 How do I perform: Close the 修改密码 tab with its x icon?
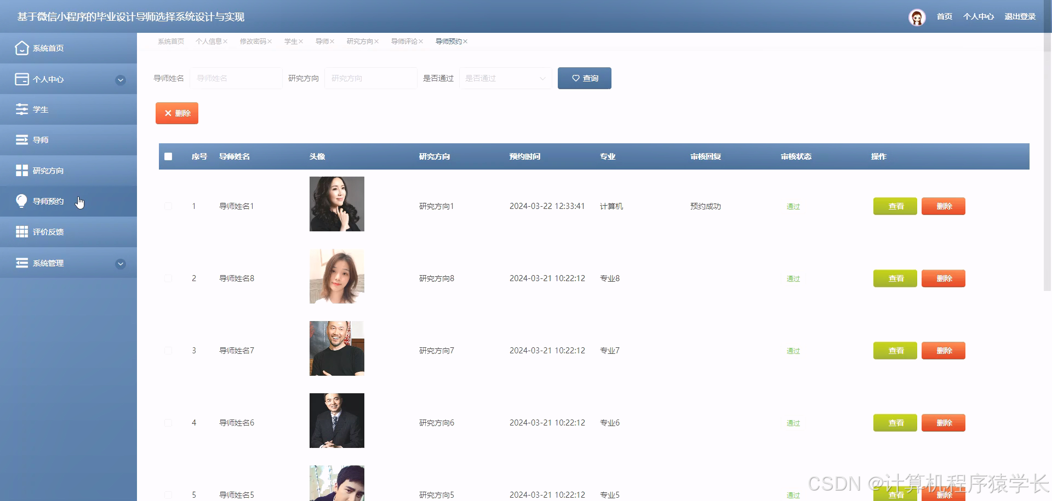tap(270, 42)
